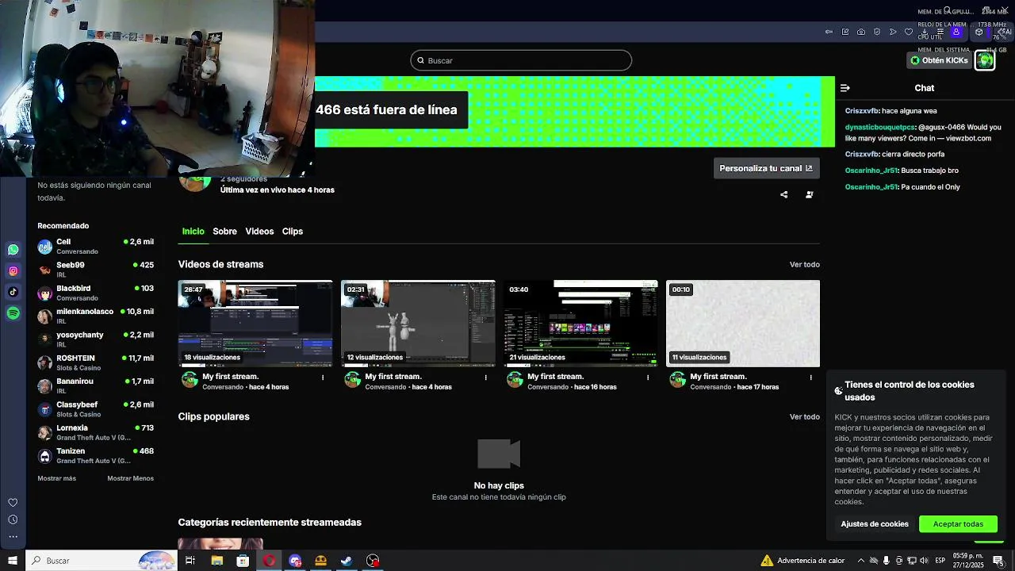This screenshot has height=571, width=1015.
Task: Click Ver todo for Clips populares
Action: pos(805,417)
